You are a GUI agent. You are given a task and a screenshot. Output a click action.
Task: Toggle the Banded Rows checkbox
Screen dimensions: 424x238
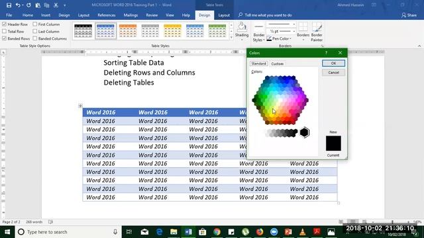(4, 38)
